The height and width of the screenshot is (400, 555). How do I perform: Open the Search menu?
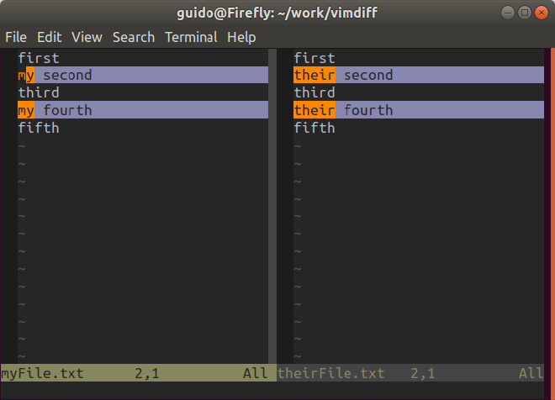(x=134, y=37)
